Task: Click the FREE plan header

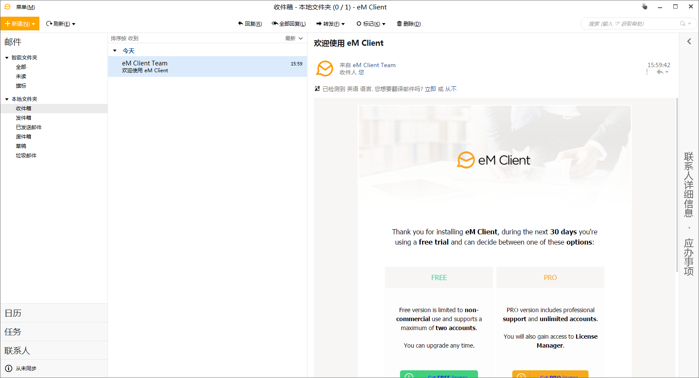Action: point(439,278)
